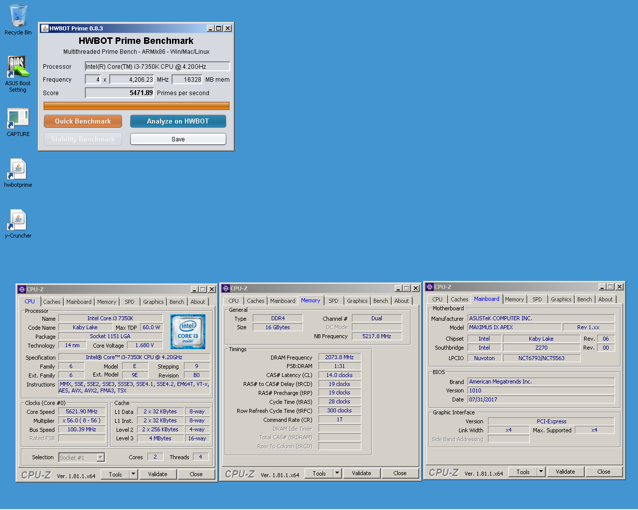Viewport: 638px width, 510px height.
Task: Click Tools button in CPU-Z Memory window
Action: 319,473
